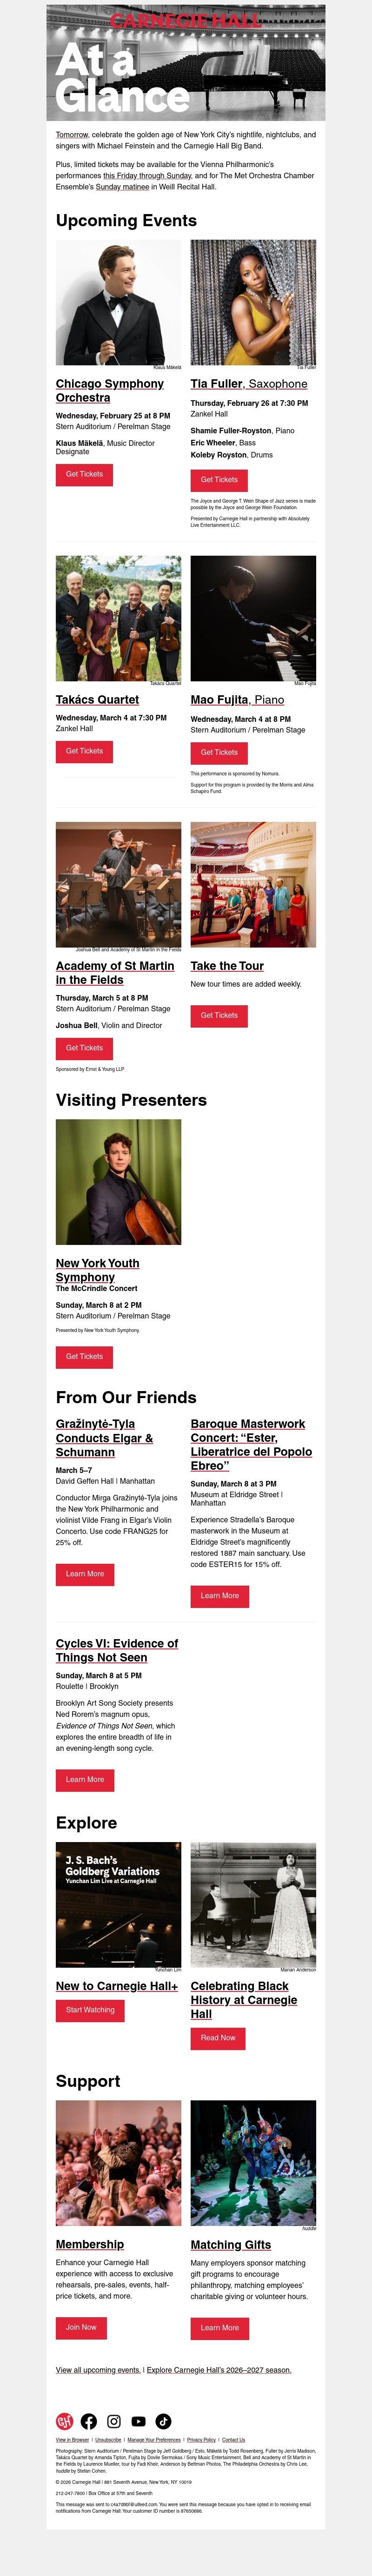Screen dimensions: 372x2576
Task: Open New York Youth Symphony link
Action: (97, 1270)
